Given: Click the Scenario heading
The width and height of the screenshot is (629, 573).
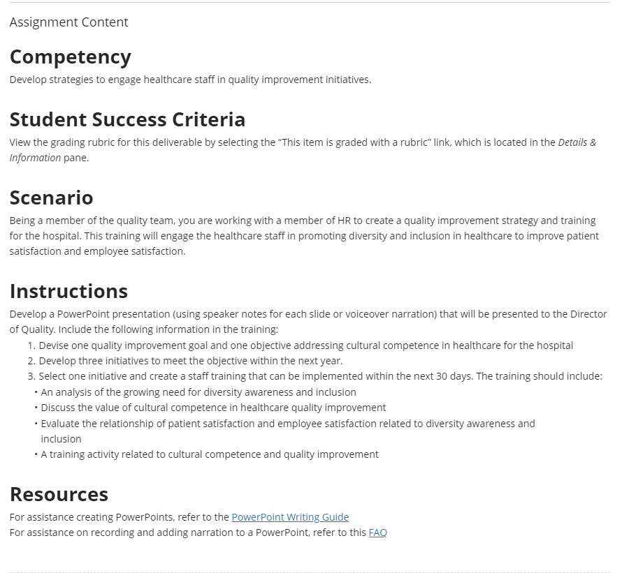Looking at the screenshot, I should coord(51,198).
